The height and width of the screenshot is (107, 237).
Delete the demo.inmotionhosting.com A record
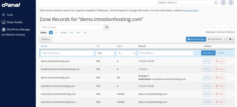coord(220,61)
